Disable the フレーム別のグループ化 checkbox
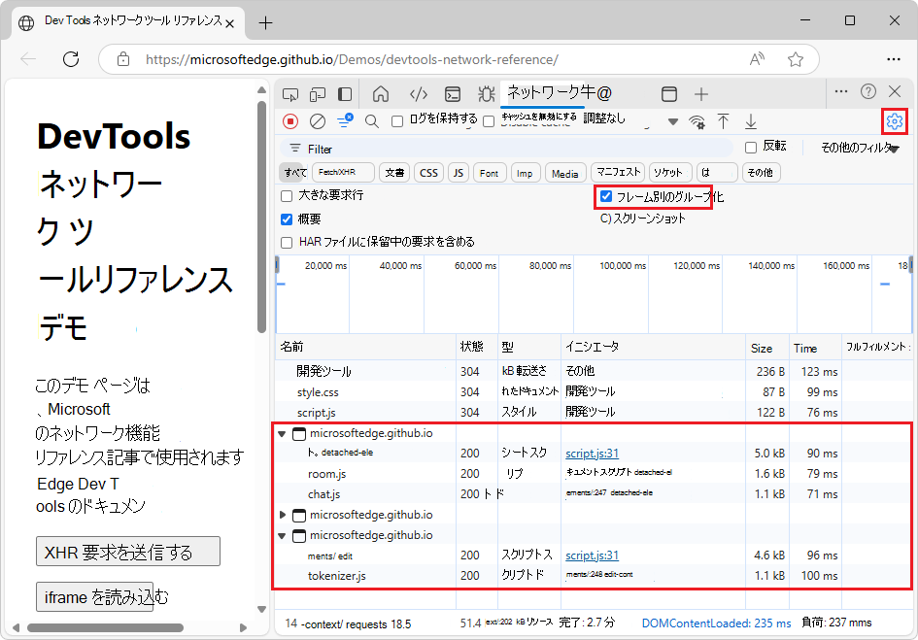Viewport: 918px width, 640px height. coord(606,195)
